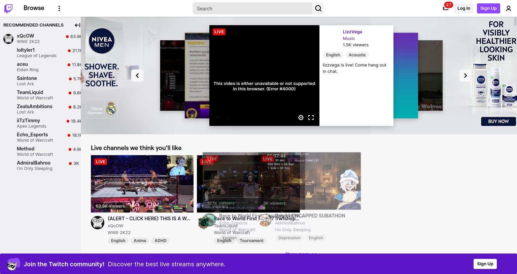Click the Wolves carousel preview on right
Viewport: 517px width, 274px height.
click(x=430, y=76)
